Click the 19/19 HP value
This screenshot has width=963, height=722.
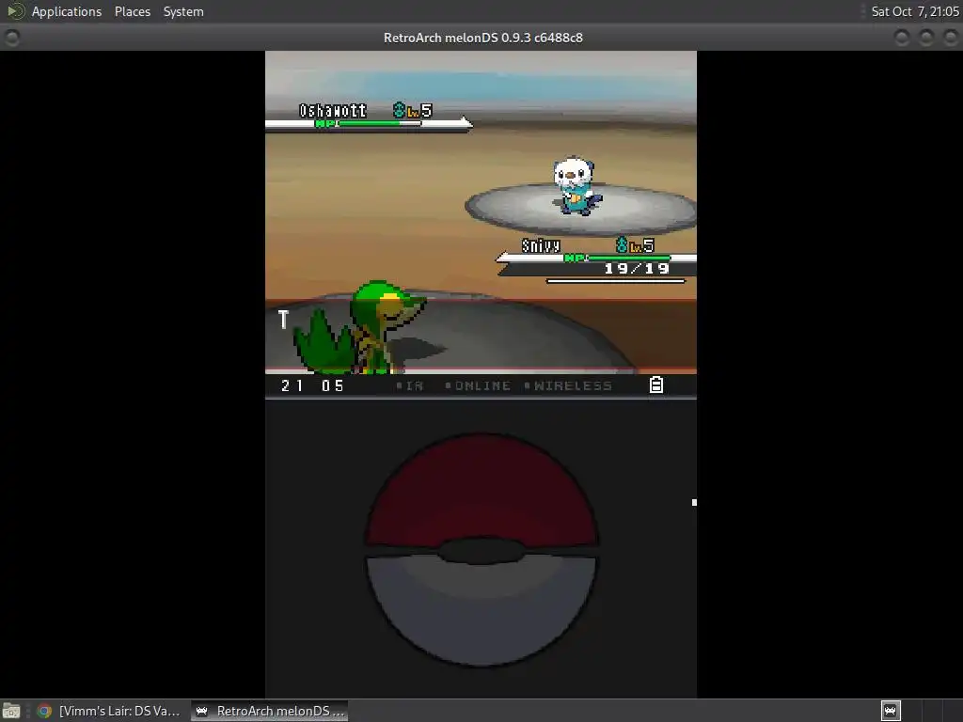637,268
